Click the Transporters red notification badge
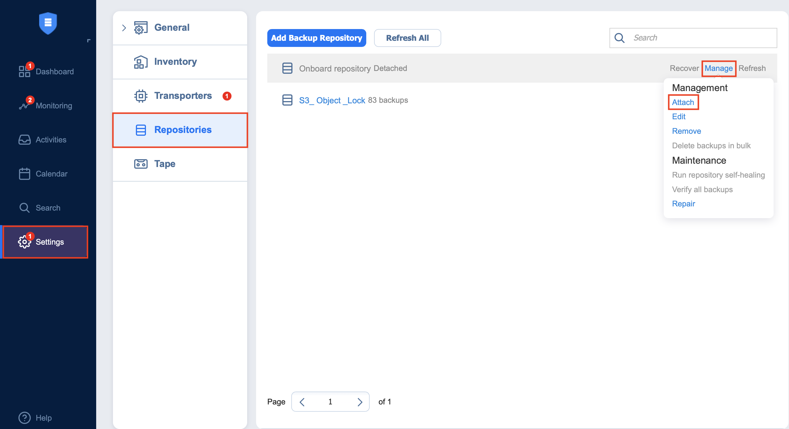The image size is (789, 429). click(227, 96)
